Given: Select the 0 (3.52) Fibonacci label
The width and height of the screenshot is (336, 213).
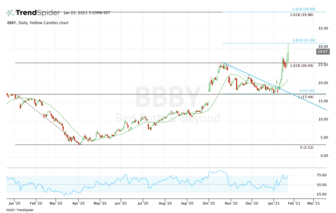Looking at the screenshot, I should (x=307, y=147).
